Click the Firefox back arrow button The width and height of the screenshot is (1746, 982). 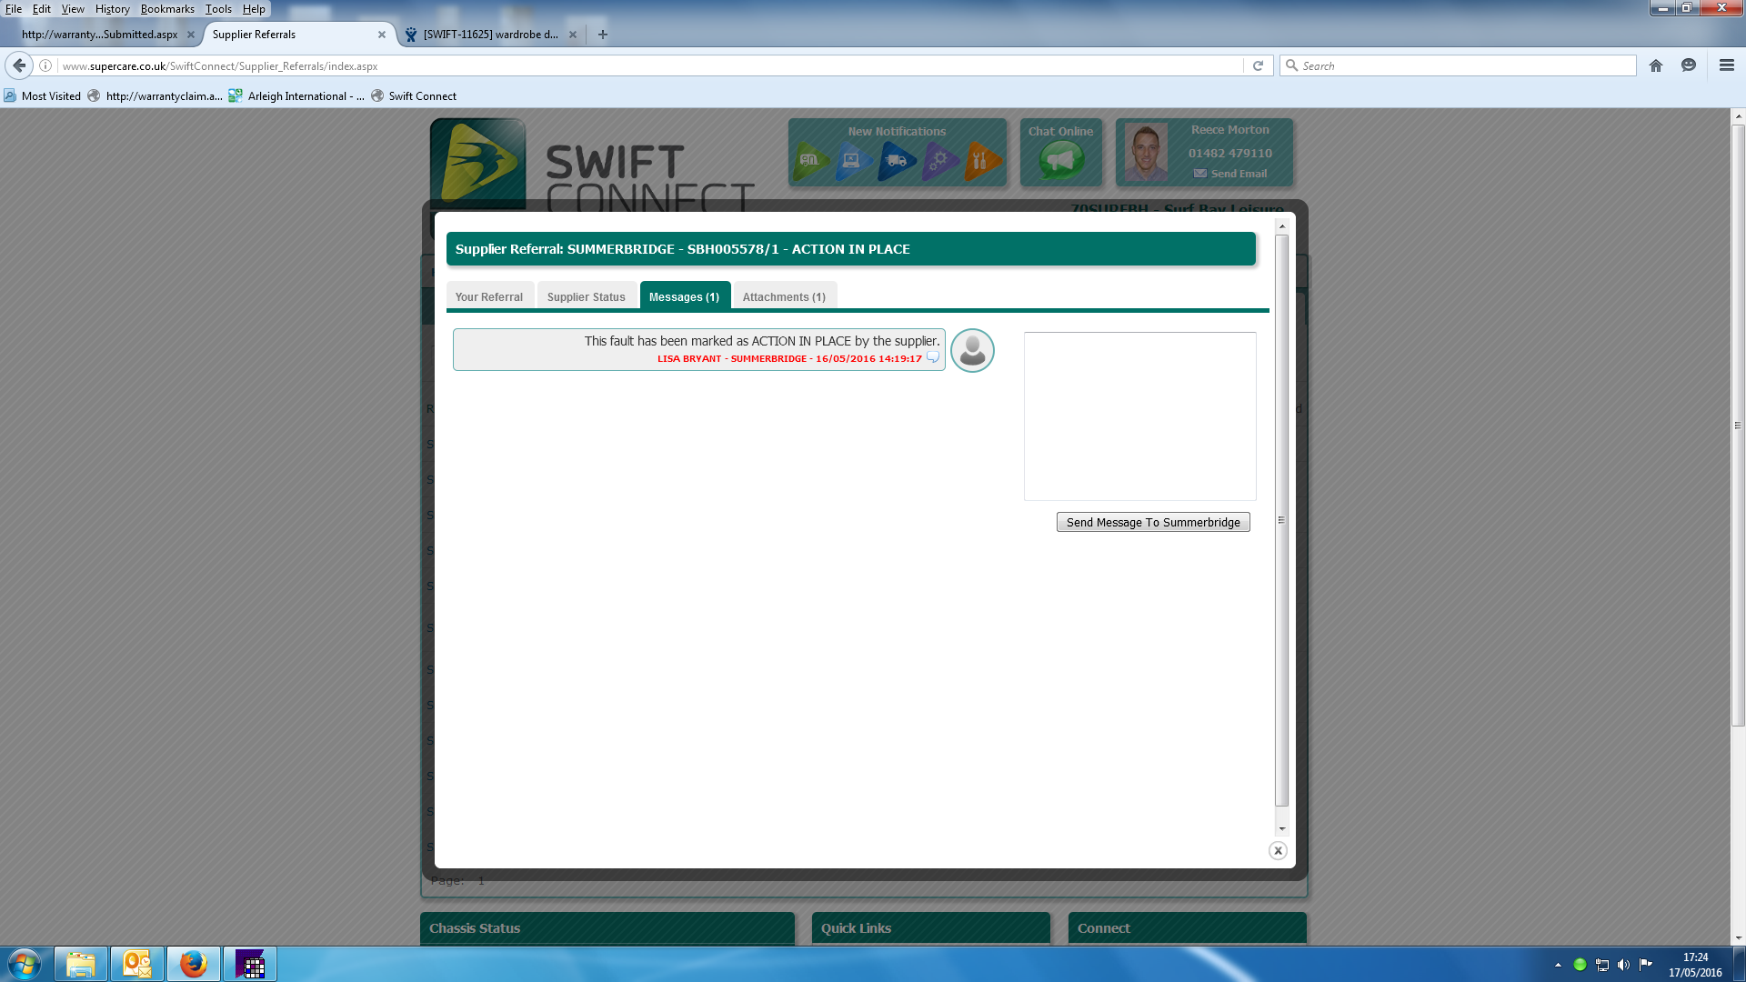click(19, 65)
